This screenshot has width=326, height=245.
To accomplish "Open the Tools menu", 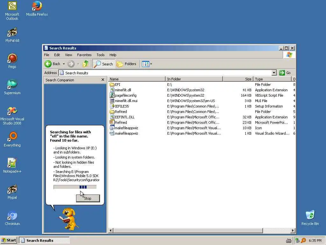I will [100, 55].
